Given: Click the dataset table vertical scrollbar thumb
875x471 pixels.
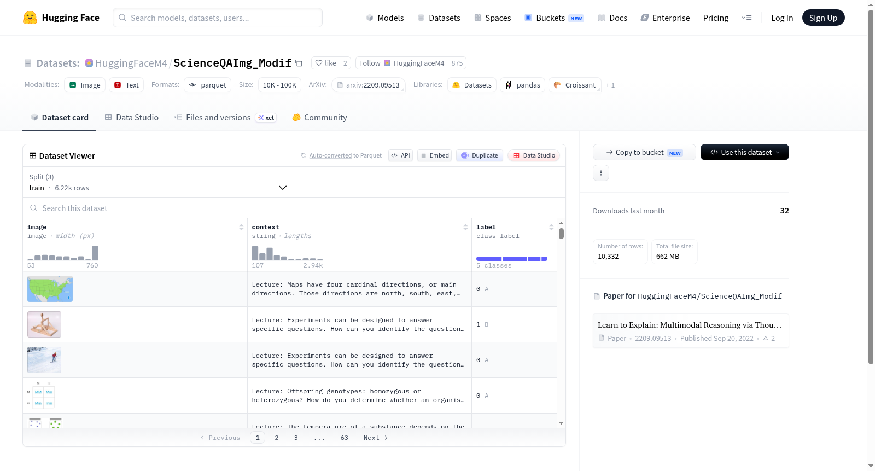Looking at the screenshot, I should (x=561, y=234).
